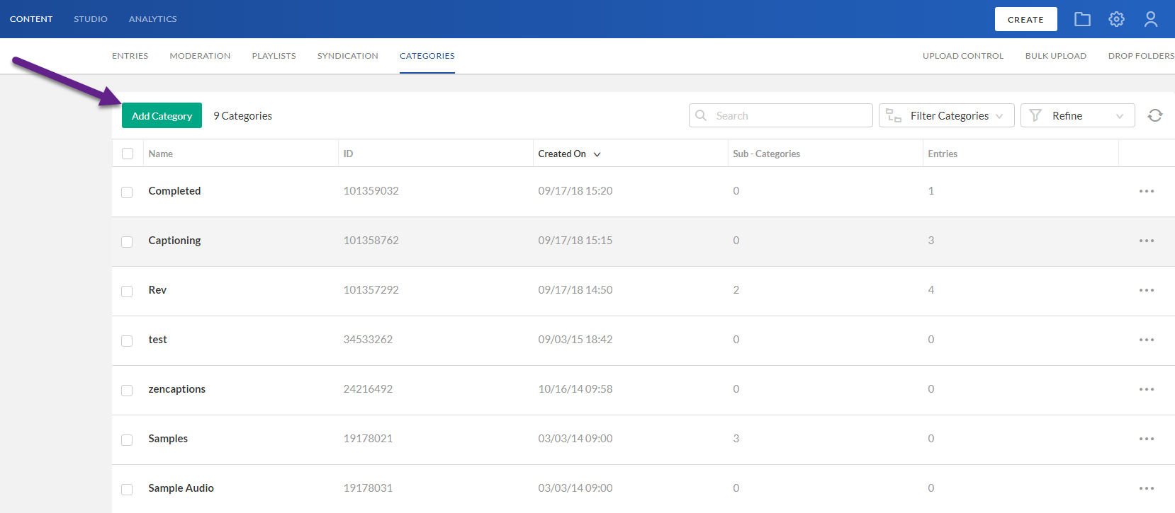
Task: Click the ID column header
Action: click(348, 154)
